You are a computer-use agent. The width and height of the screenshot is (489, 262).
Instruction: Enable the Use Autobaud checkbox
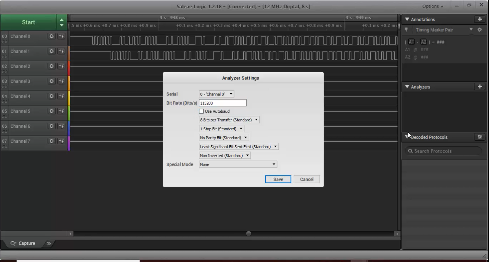click(201, 111)
